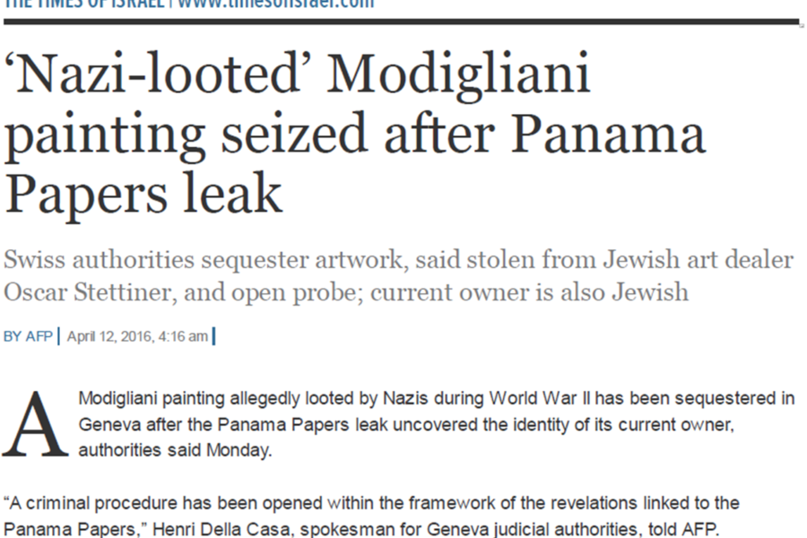Click the 'BY AFP' author byline link

pyautogui.click(x=28, y=336)
